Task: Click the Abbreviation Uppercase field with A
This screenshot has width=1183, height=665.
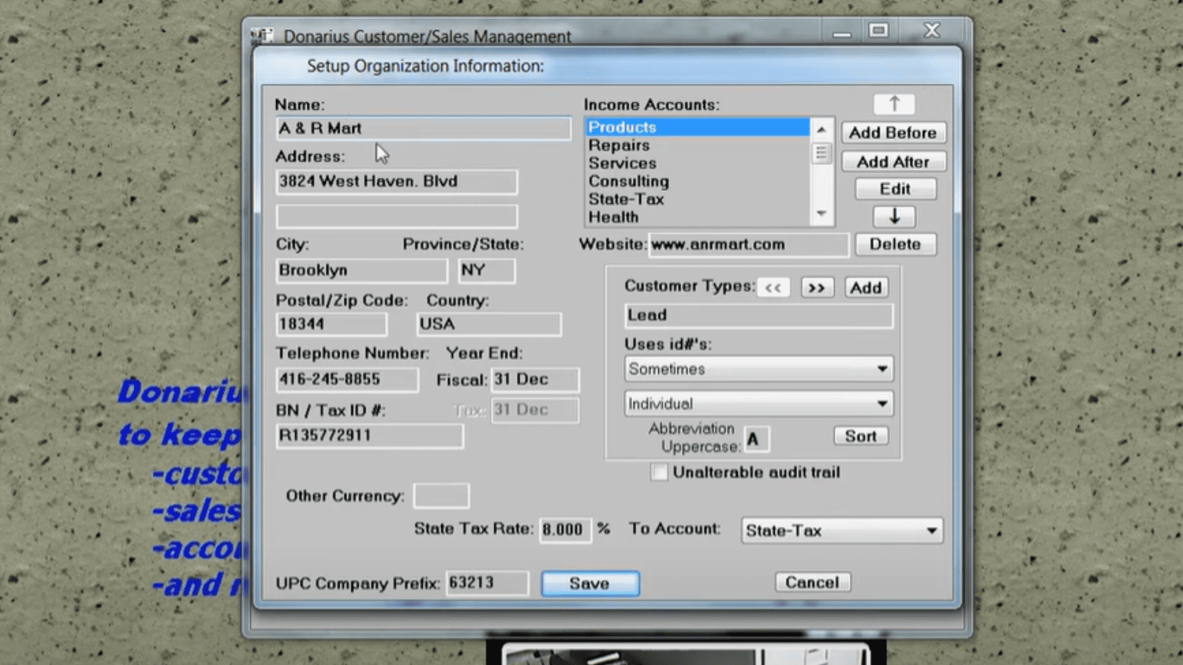Action: [x=757, y=439]
